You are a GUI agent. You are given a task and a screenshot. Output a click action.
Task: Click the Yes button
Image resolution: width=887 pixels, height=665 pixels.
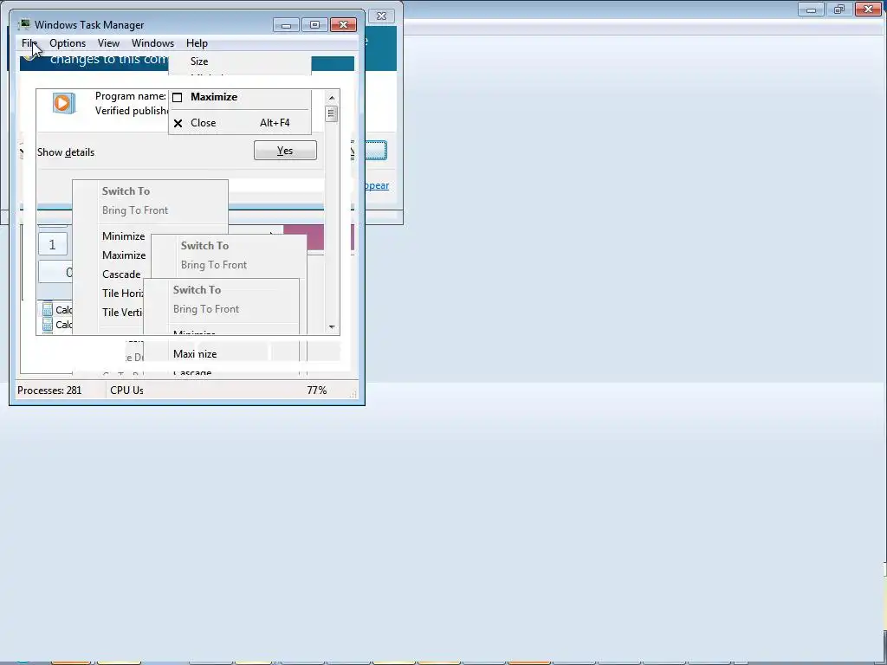click(285, 151)
